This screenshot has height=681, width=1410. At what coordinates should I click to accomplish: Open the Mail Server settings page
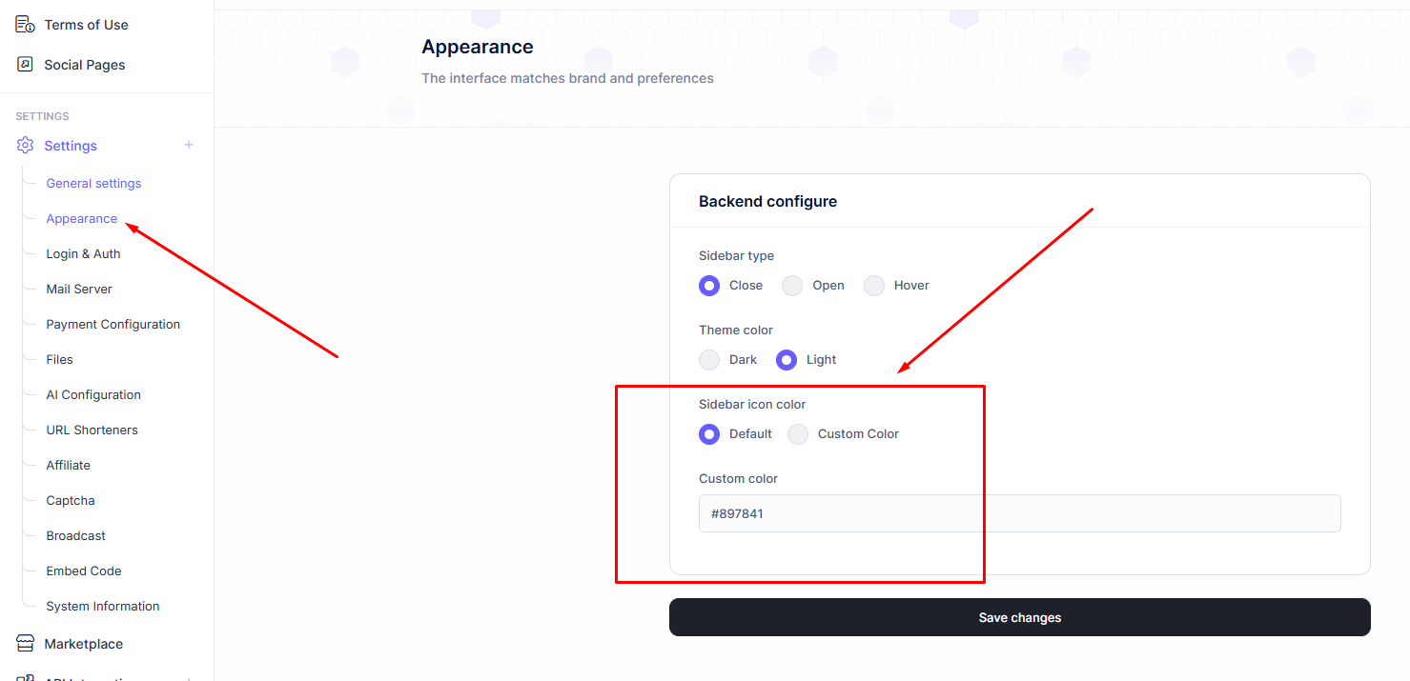pos(79,289)
